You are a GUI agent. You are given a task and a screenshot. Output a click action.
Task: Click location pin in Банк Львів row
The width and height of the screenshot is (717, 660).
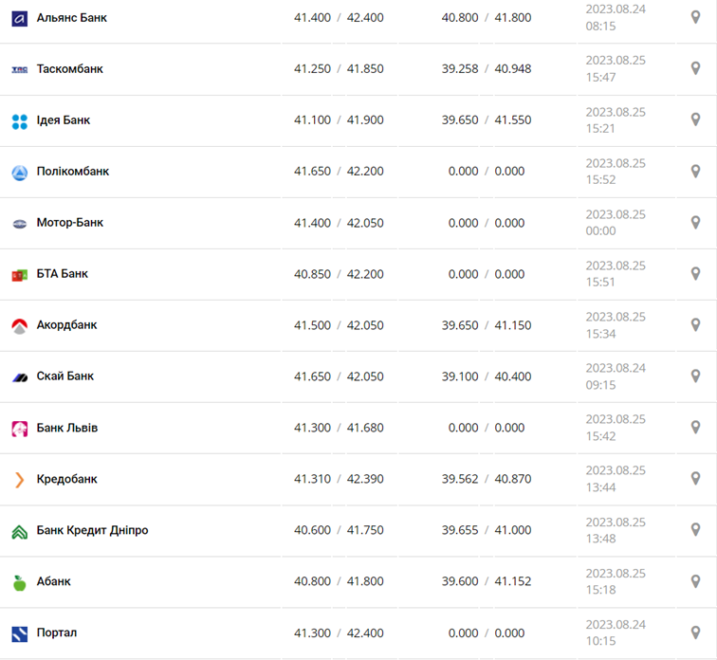point(695,428)
